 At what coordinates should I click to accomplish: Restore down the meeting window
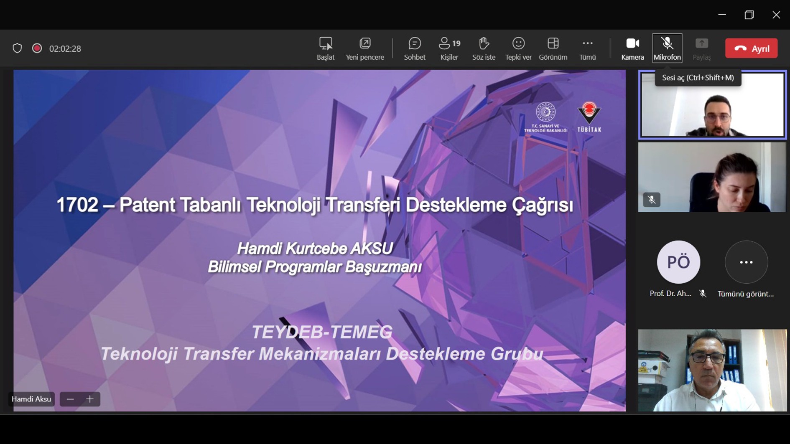[x=749, y=15]
